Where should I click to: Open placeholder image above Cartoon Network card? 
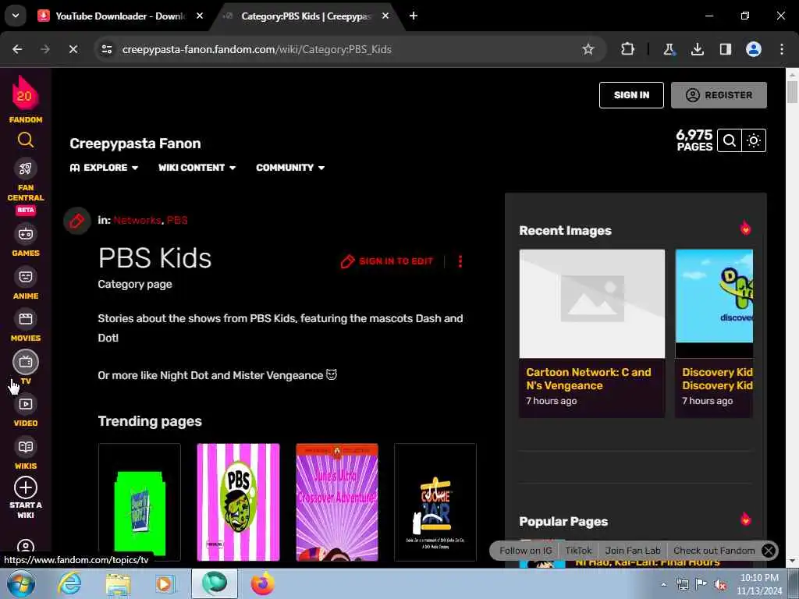[591, 303]
